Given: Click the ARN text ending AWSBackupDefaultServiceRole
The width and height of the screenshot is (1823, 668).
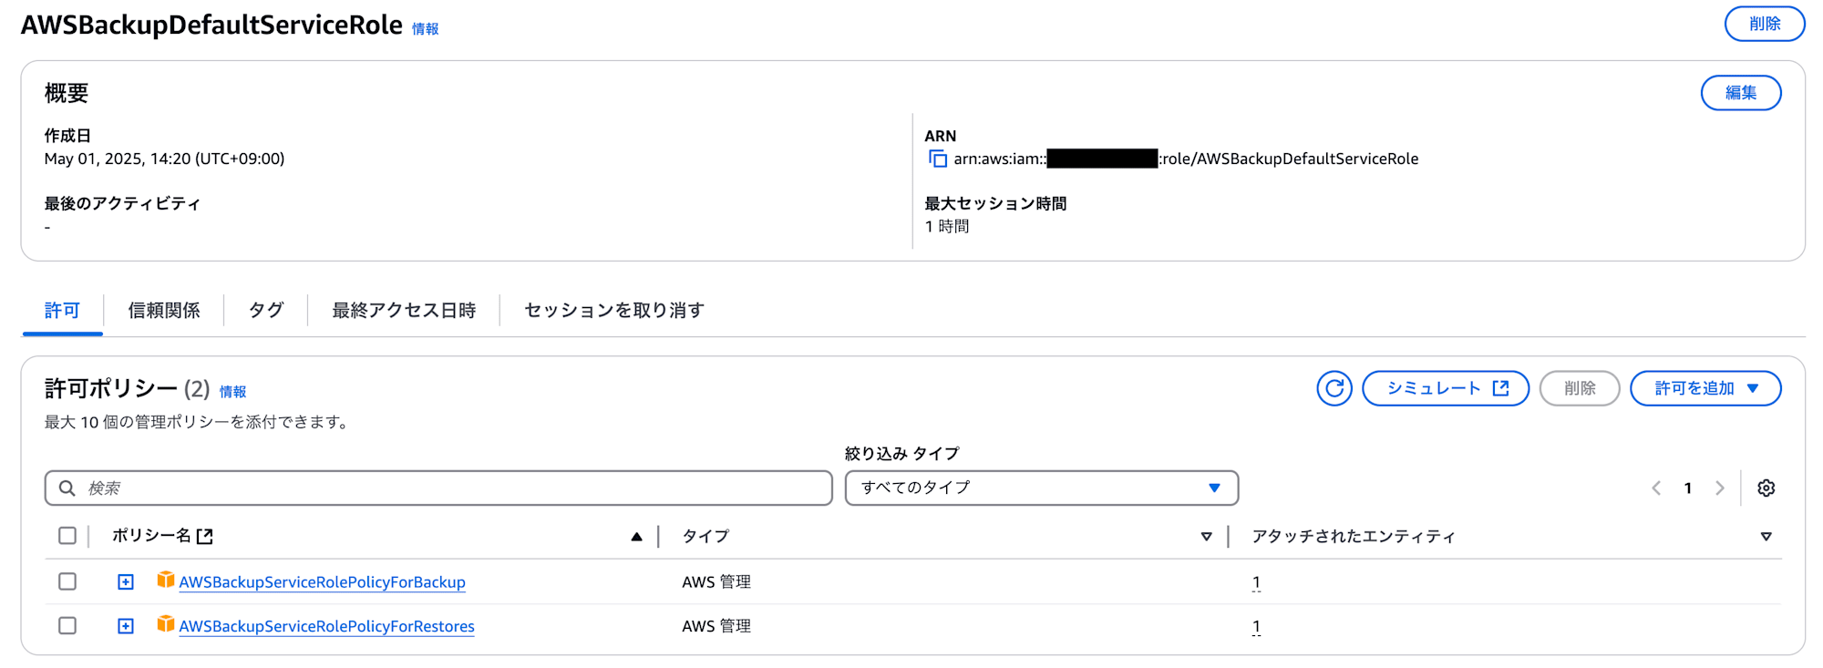Looking at the screenshot, I should point(1186,159).
